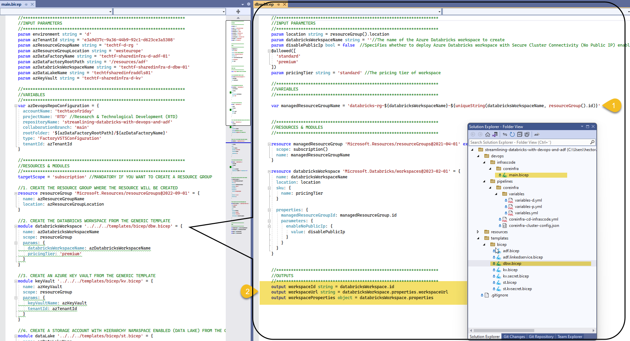The image size is (630, 341).
Task: Switch to the Git Changes tab
Action: 514,337
